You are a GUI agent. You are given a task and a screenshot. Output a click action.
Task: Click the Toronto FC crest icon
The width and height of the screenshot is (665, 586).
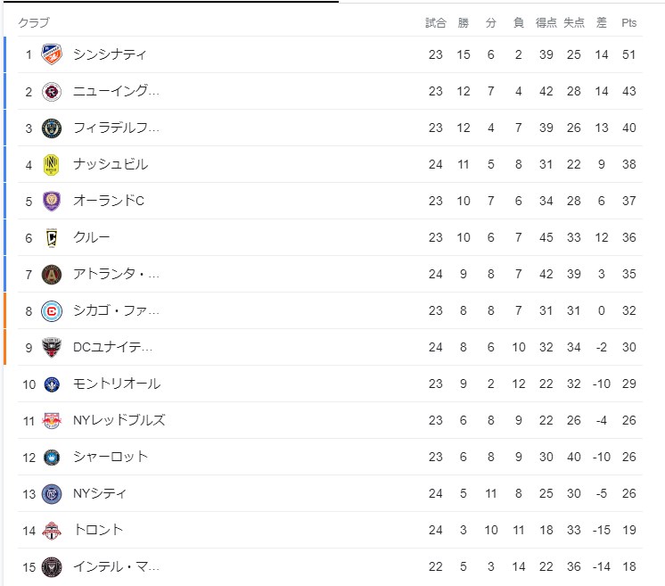52,531
